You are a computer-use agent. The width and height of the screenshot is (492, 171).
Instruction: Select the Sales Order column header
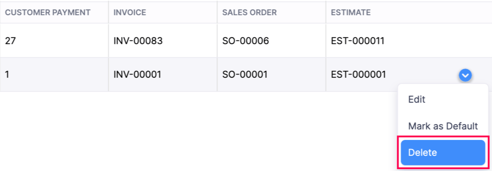coord(249,12)
